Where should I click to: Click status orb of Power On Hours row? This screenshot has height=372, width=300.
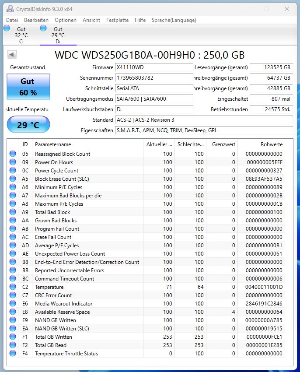pyautogui.click(x=13, y=162)
